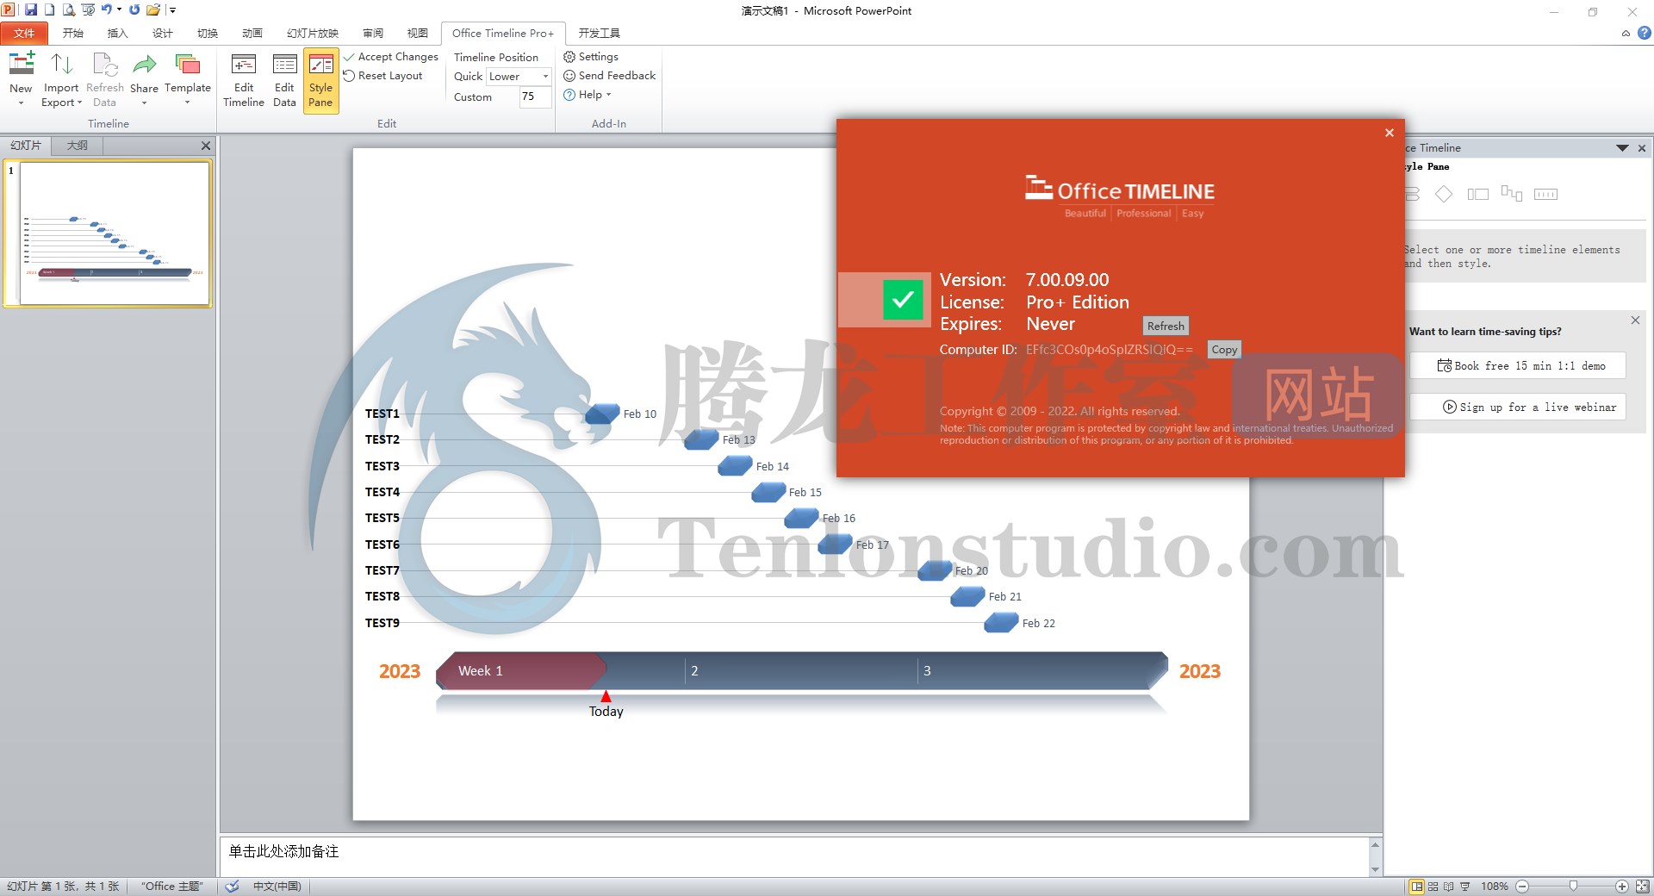Toggle the Style Pane button

click(320, 81)
